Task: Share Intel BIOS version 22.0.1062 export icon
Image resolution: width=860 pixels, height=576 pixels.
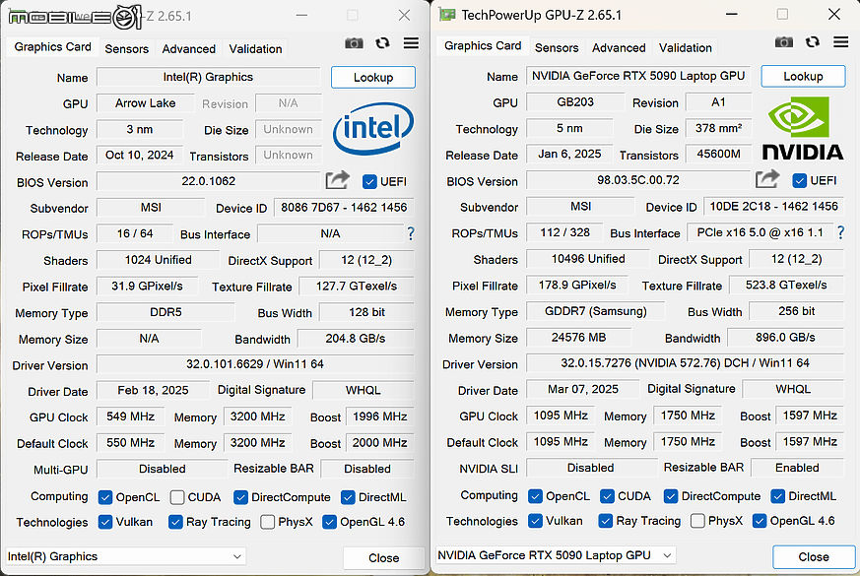Action: pos(337,180)
